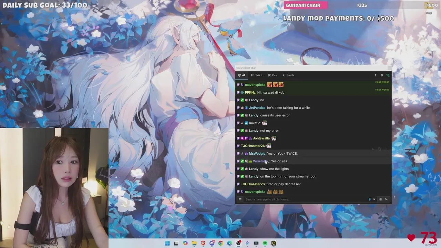The image size is (441, 248).
Task: Open Brave browser from the taskbar
Action: [x=203, y=243]
